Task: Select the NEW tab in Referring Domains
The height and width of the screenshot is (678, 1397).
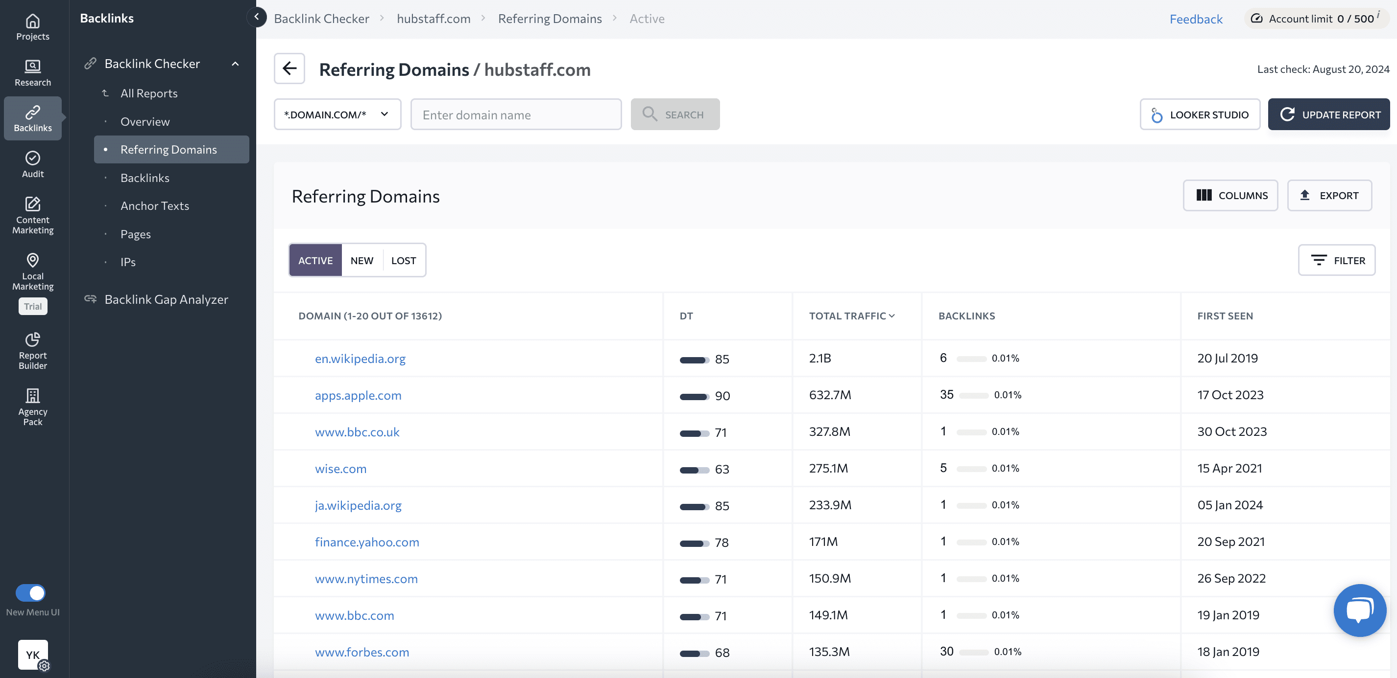Action: (x=361, y=260)
